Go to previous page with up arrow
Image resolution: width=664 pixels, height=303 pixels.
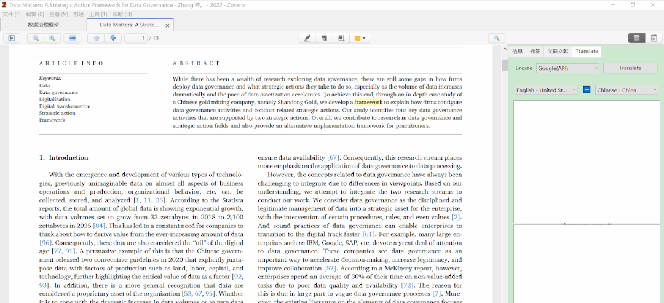click(96, 38)
